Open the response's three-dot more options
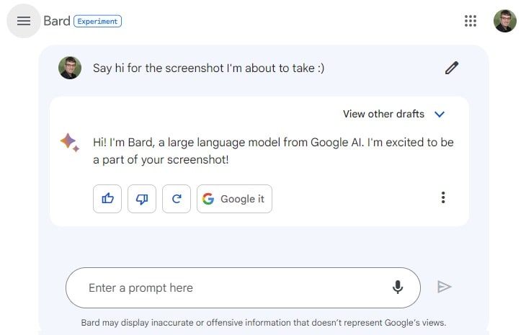Viewport: 526px width, 335px height. click(443, 197)
